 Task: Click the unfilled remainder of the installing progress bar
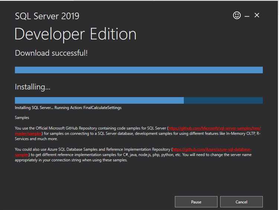[x=223, y=100]
